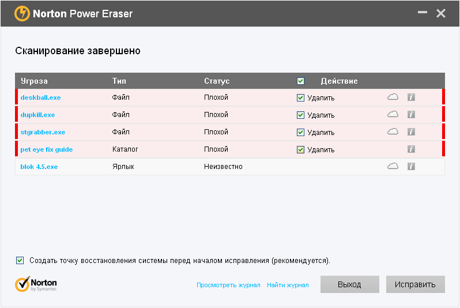Open the pet eye fix guide link
Screen dimensions: 460x308
(47, 149)
